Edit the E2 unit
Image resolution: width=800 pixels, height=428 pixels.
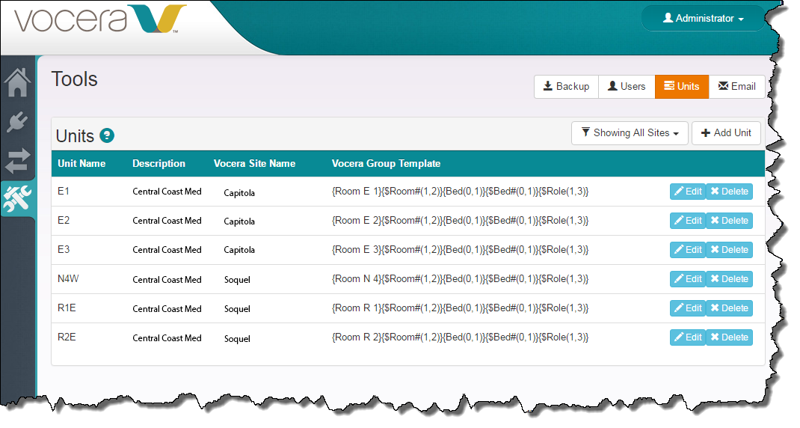point(688,221)
